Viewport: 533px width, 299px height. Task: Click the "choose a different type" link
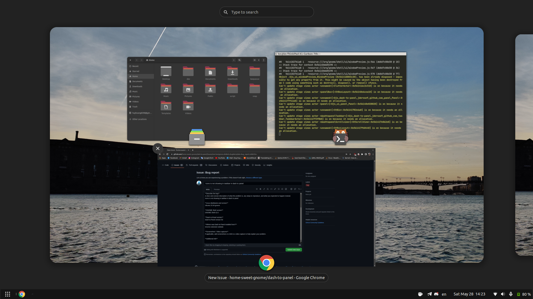[x=255, y=178]
